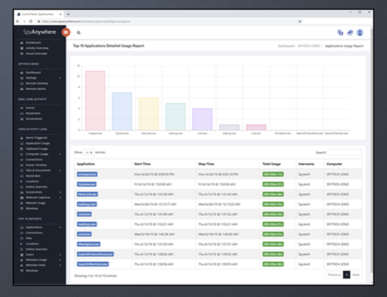Open the SearchFilterHost.exe application badge
The image size is (387, 297).
(x=93, y=264)
